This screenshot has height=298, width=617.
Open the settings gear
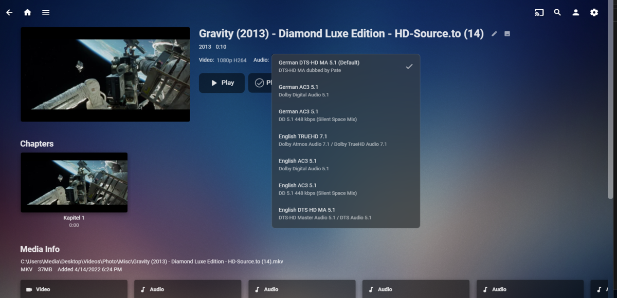[x=594, y=12]
